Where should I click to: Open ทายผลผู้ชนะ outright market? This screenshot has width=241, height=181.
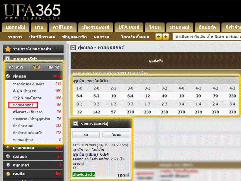tap(23, 140)
